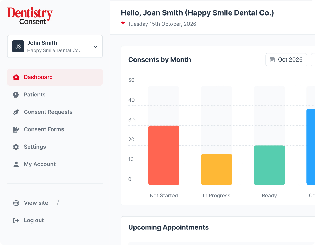Click the Log out link
Screen dimensions: 315x245
click(34, 220)
